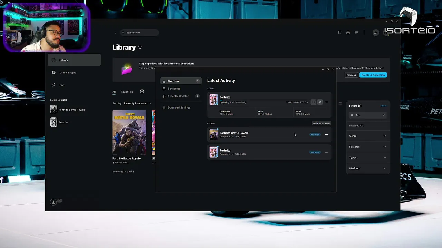The height and width of the screenshot is (248, 442).
Task: Open more options for the recent Fortnite entry
Action: [x=326, y=152]
